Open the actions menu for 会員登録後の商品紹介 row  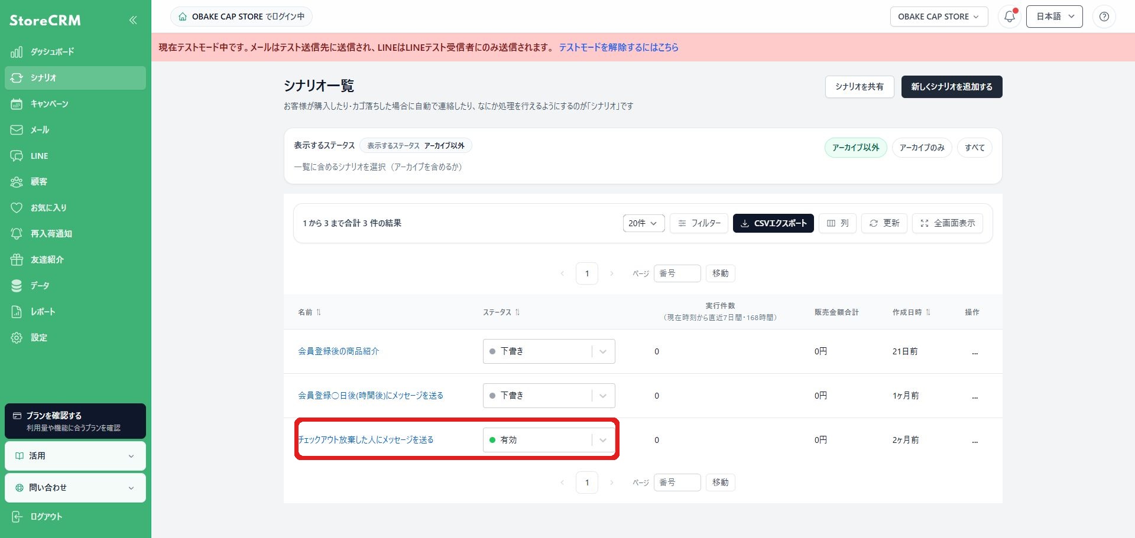pyautogui.click(x=975, y=352)
